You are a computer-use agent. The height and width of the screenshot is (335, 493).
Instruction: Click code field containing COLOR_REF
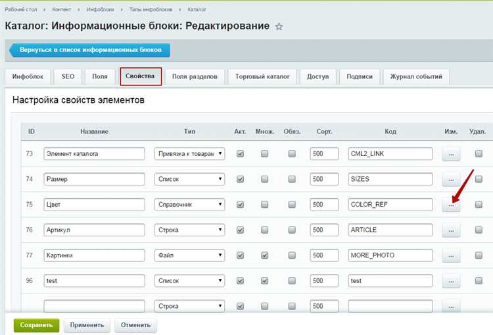point(390,205)
